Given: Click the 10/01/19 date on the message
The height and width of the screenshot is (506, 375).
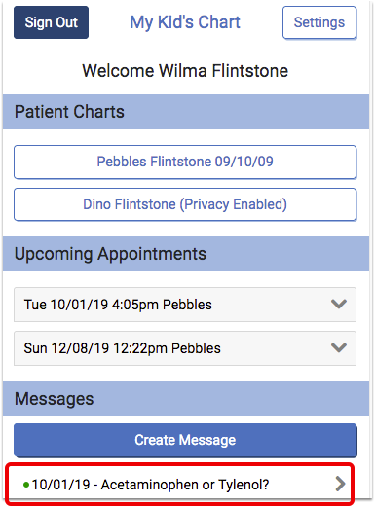Looking at the screenshot, I should point(60,485).
